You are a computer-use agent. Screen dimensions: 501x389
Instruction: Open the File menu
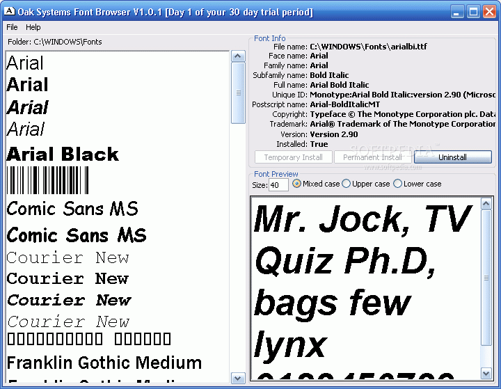tap(12, 27)
